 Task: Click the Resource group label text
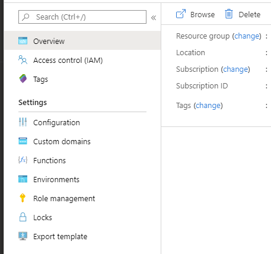point(203,36)
